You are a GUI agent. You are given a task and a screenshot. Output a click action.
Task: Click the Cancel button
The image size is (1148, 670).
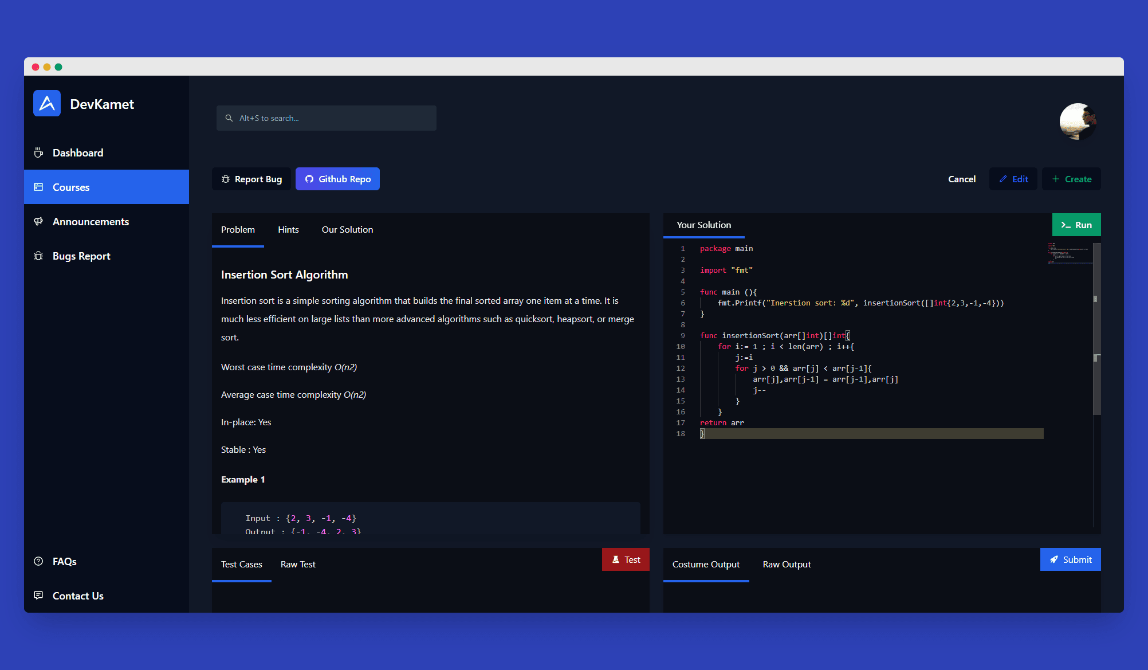(961, 179)
